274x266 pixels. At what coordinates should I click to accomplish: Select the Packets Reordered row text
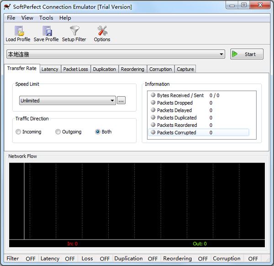click(x=177, y=125)
